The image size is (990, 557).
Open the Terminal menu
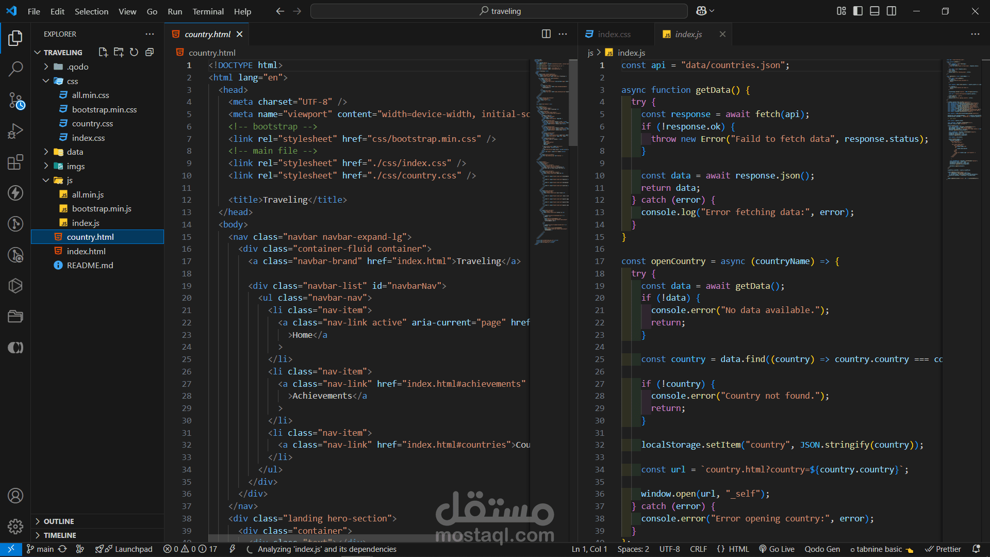208,11
